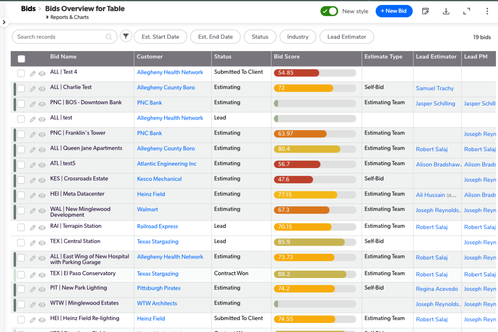Click magnifier icon in search records box

coord(109,37)
